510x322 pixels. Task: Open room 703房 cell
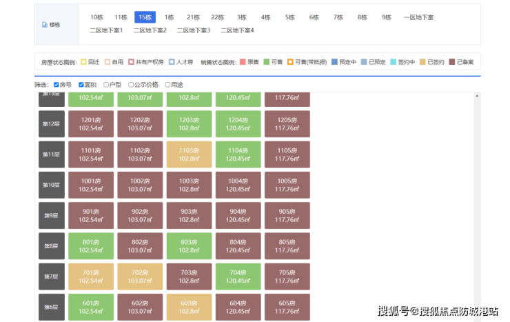(189, 276)
